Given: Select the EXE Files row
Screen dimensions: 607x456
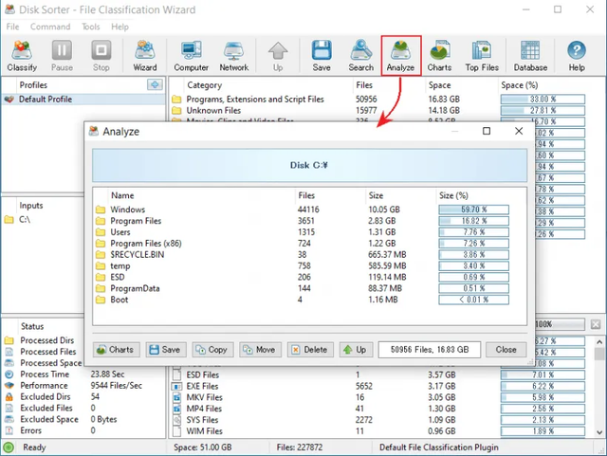Looking at the screenshot, I should point(381,386).
